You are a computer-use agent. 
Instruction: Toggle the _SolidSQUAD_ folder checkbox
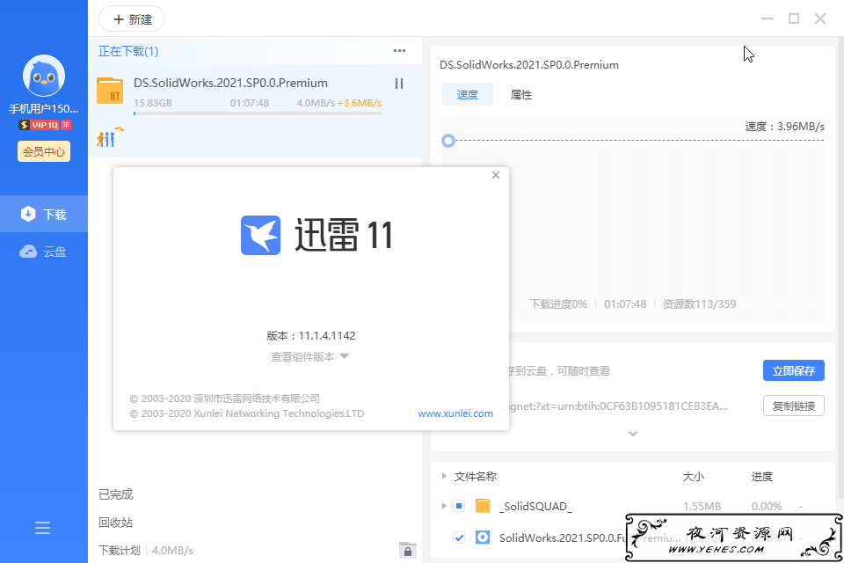pyautogui.click(x=459, y=506)
